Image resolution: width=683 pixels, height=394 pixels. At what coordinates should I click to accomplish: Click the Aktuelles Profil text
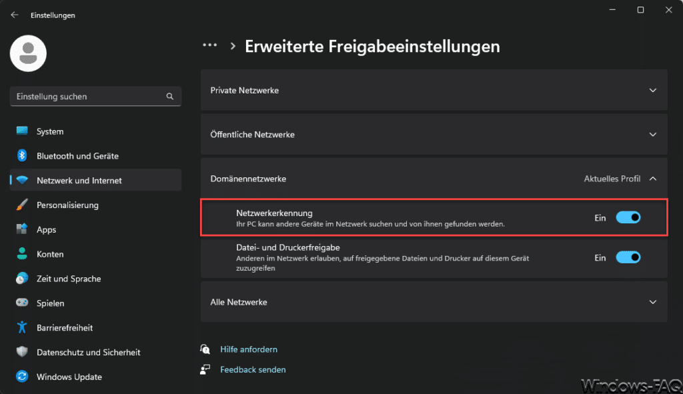[x=612, y=179]
